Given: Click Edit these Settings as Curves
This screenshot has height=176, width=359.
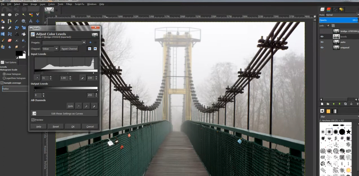Looking at the screenshot, I should click(x=64, y=114).
